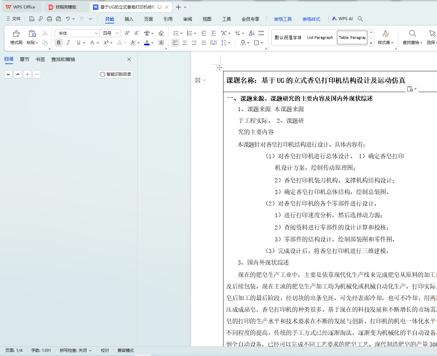Click the text highlight color icon
This screenshot has height=356, width=437.
[x=133, y=43]
